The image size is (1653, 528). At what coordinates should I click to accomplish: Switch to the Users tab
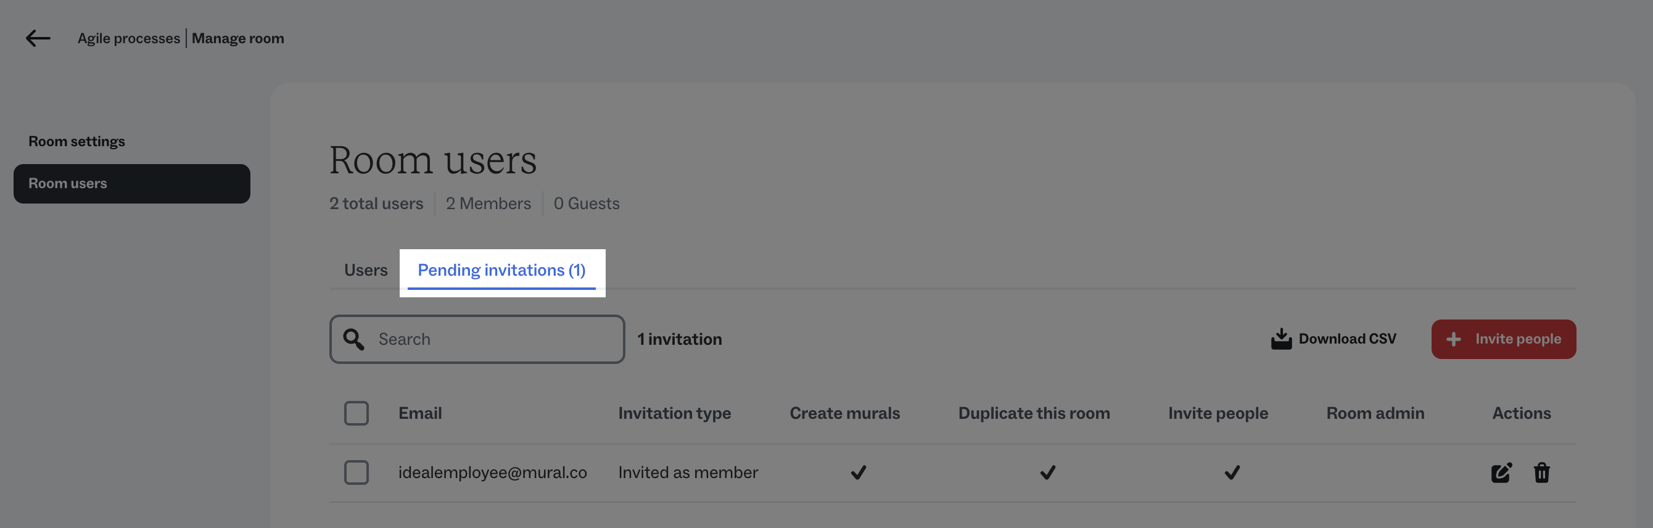366,270
